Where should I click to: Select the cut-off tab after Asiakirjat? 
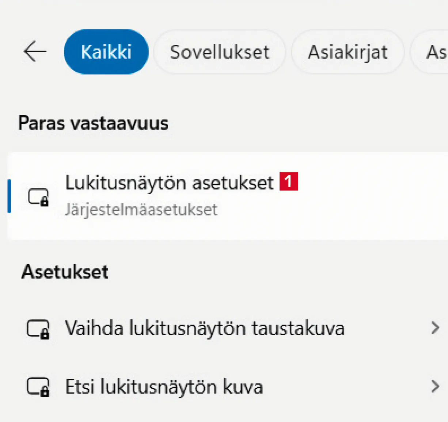[x=435, y=52]
